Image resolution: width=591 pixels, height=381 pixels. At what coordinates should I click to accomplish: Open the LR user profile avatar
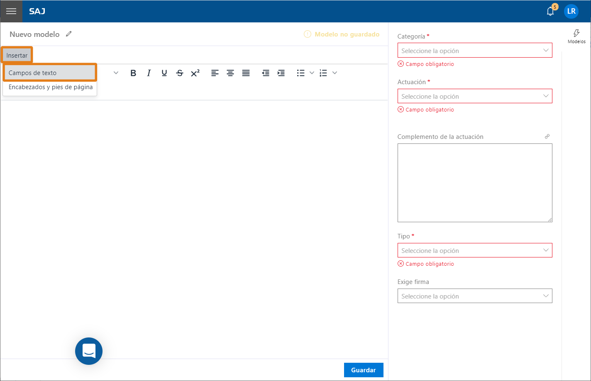click(571, 11)
